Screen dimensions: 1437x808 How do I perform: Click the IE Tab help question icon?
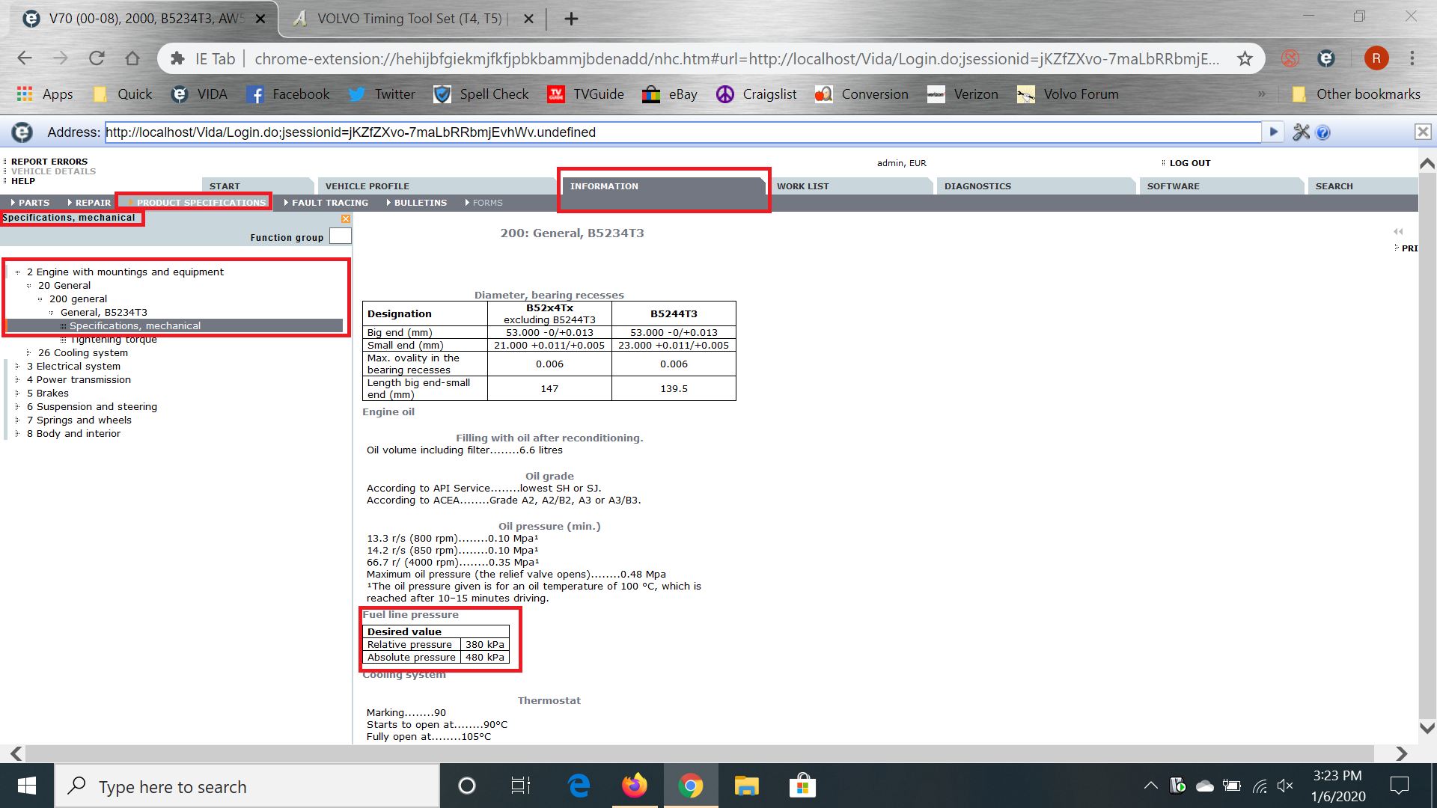click(1323, 132)
